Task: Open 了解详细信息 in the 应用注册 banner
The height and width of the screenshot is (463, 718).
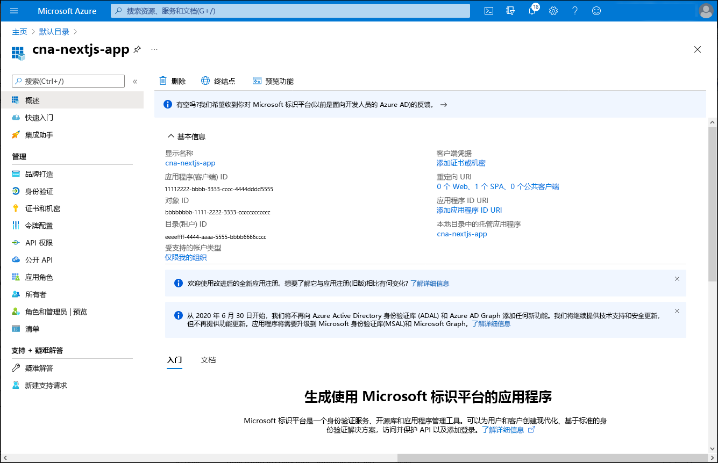Action: click(x=430, y=283)
